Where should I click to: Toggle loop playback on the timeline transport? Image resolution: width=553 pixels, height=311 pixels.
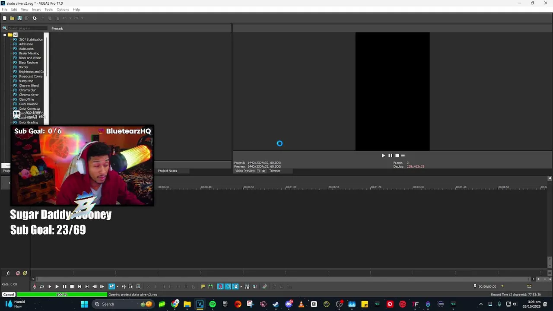(x=42, y=286)
